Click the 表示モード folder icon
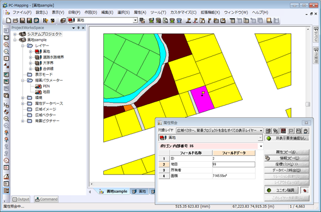Screen dimensions: 321x212 pos(30,75)
